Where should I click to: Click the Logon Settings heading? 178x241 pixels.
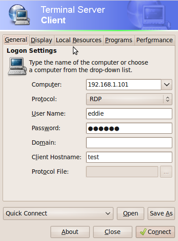[x=32, y=51]
